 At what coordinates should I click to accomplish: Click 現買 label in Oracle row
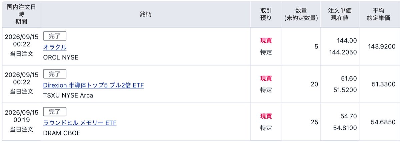[x=266, y=41]
